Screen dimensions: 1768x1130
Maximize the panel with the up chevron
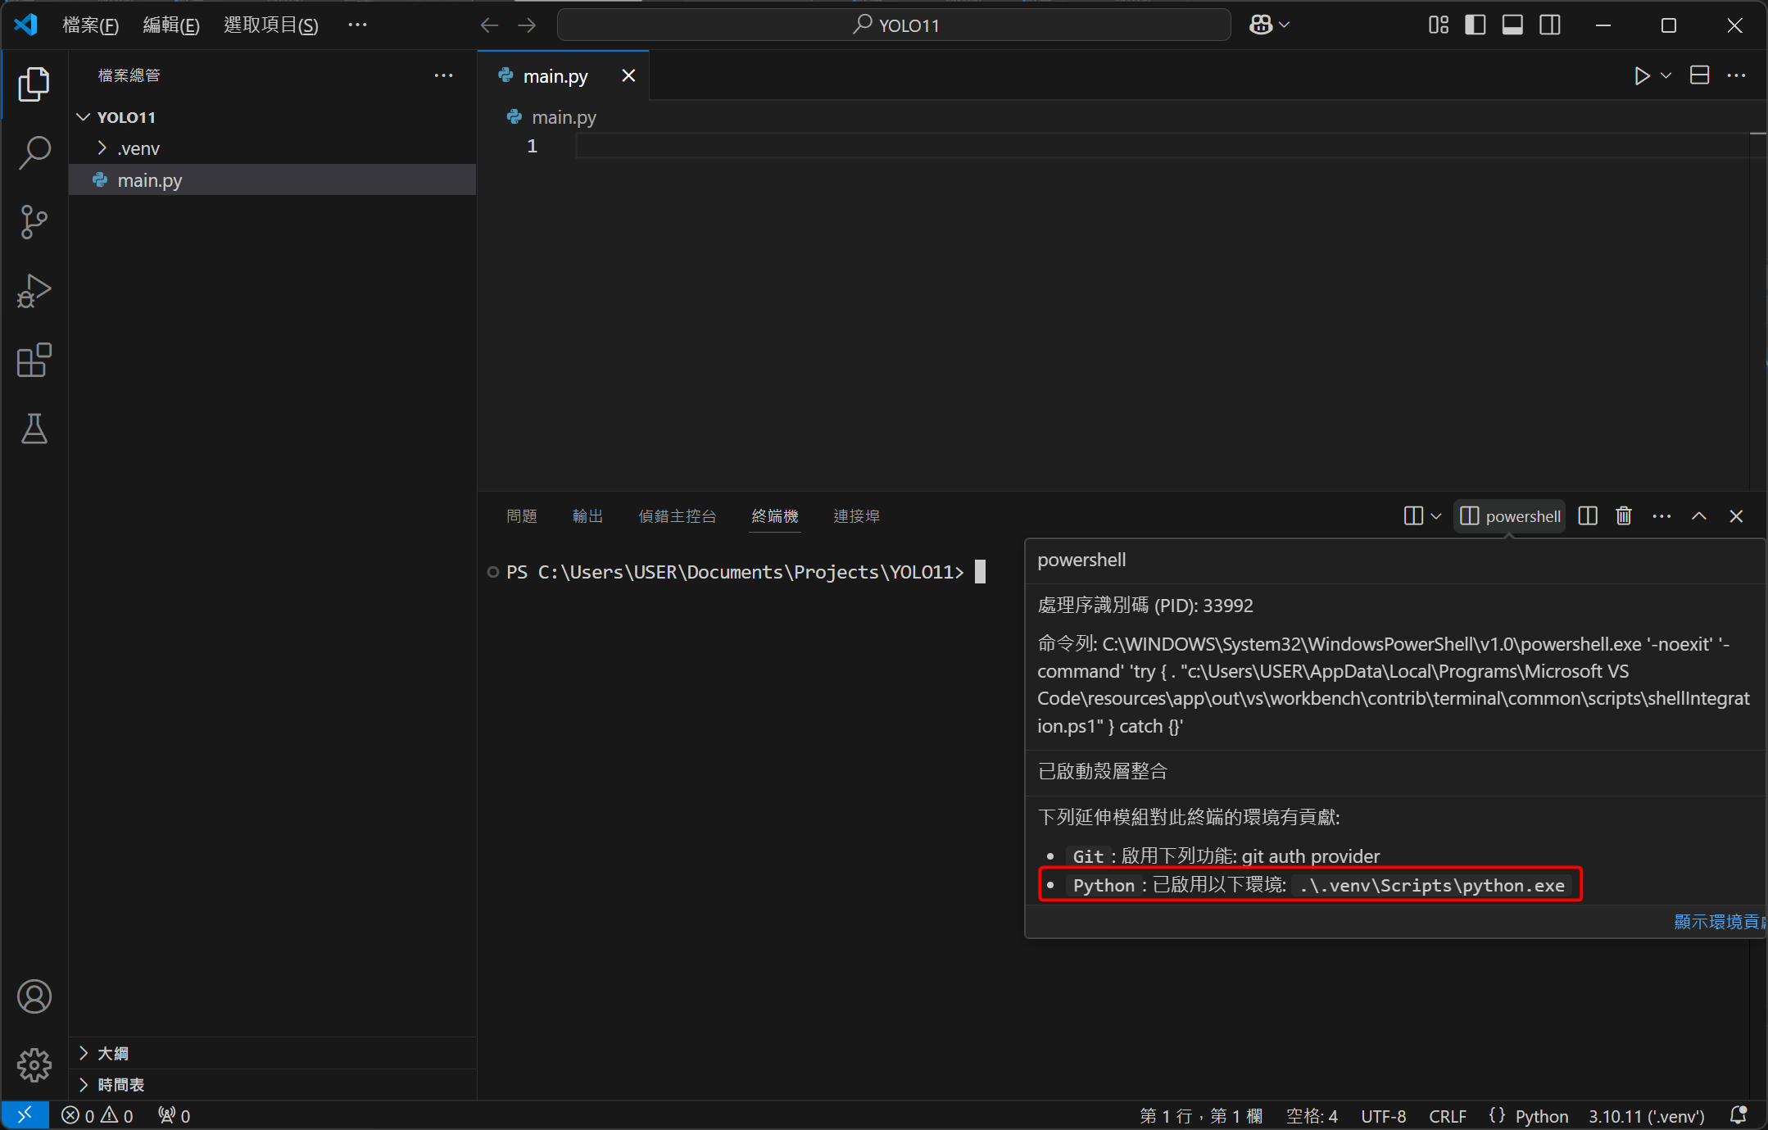pos(1699,515)
